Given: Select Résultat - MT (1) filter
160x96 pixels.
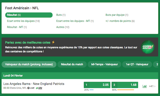Looking at the screenshot, I should pyautogui.click(x=17, y=27).
